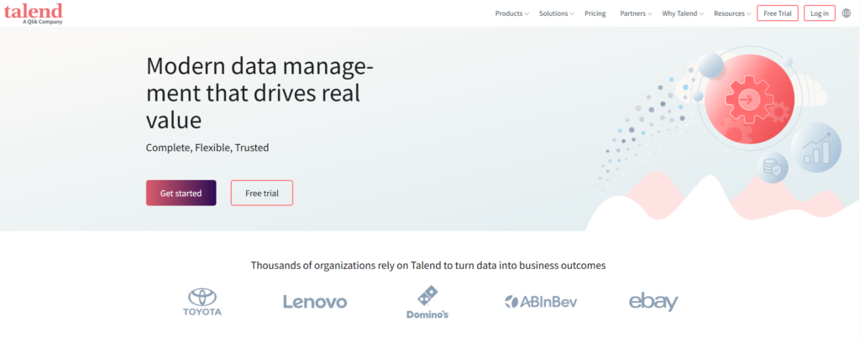Click the database shield bubble icon
This screenshot has width=860, height=342.
click(773, 168)
